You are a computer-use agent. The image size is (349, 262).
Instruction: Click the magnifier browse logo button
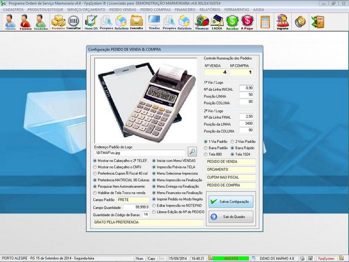[x=192, y=152]
